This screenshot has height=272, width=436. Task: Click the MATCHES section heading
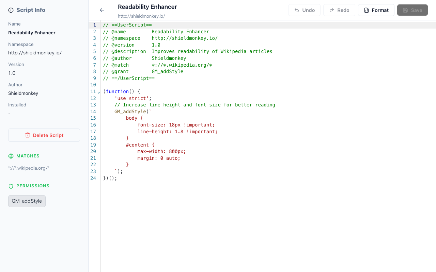point(28,156)
